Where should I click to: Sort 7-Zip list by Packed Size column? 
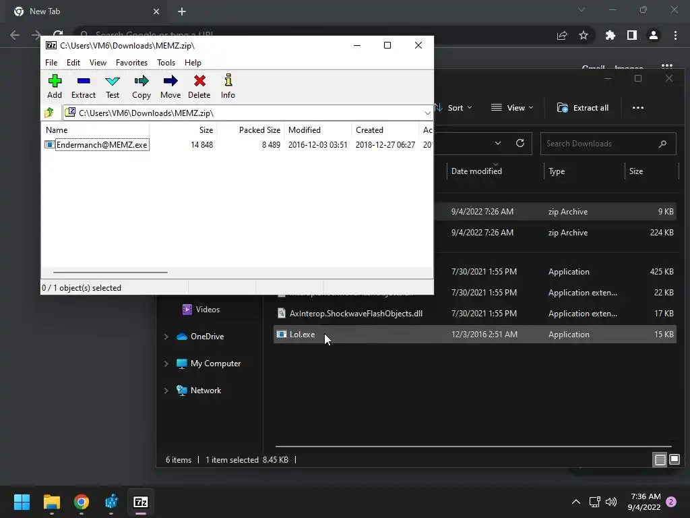[251, 130]
